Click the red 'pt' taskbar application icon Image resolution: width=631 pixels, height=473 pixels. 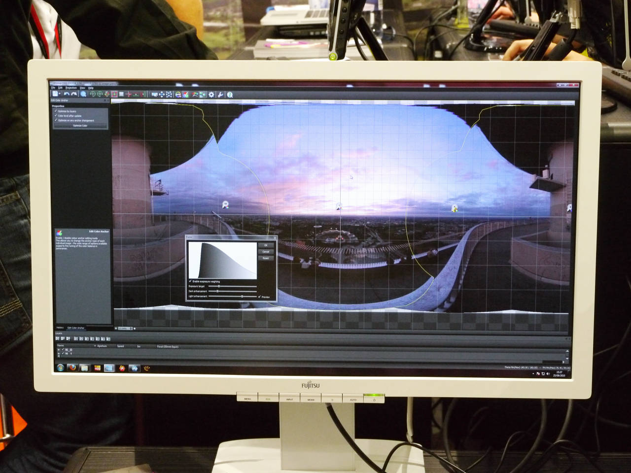point(122,368)
